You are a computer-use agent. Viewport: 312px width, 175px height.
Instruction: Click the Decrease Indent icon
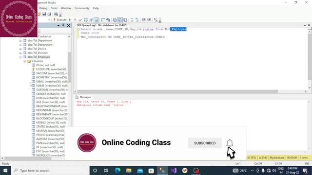(x=144, y=19)
